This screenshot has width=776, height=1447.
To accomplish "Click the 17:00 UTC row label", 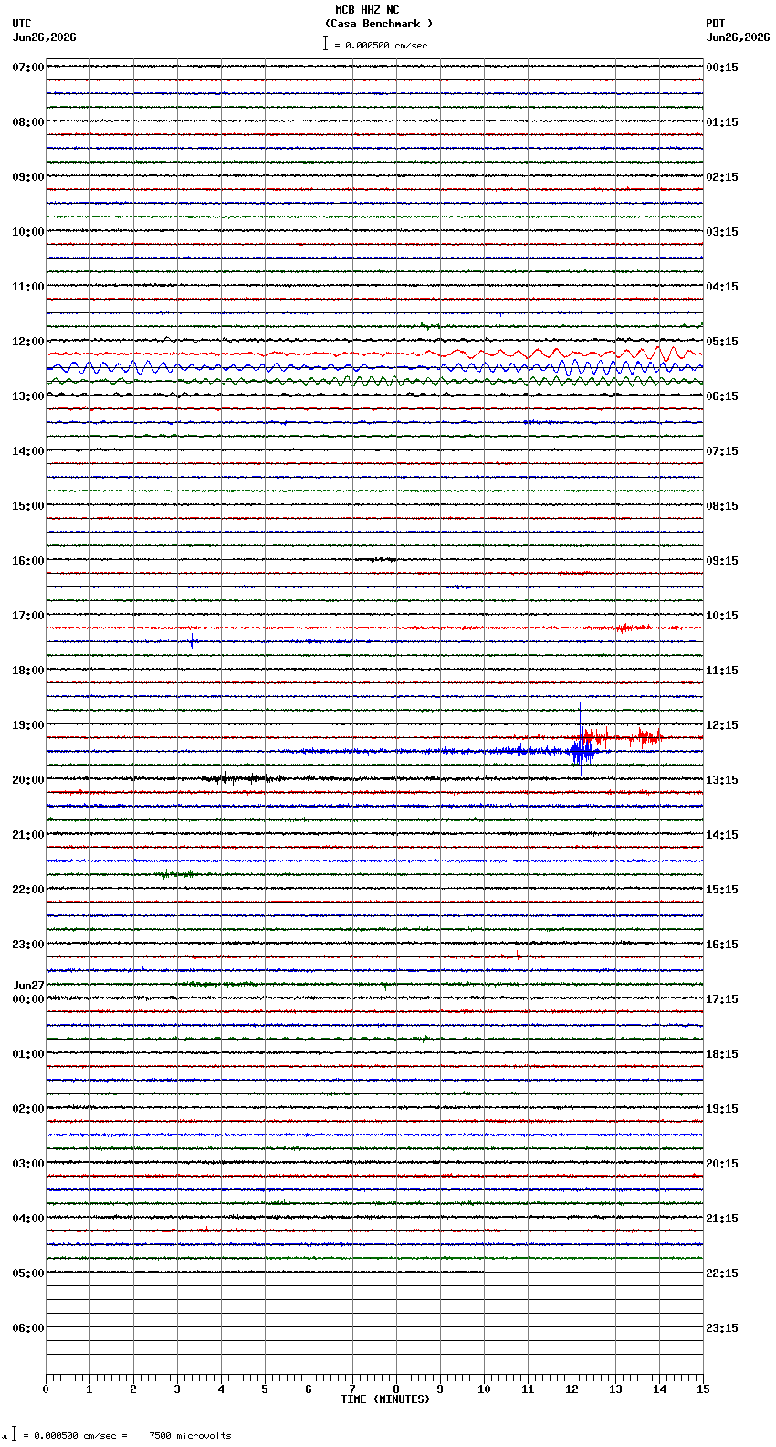I will click(x=28, y=616).
